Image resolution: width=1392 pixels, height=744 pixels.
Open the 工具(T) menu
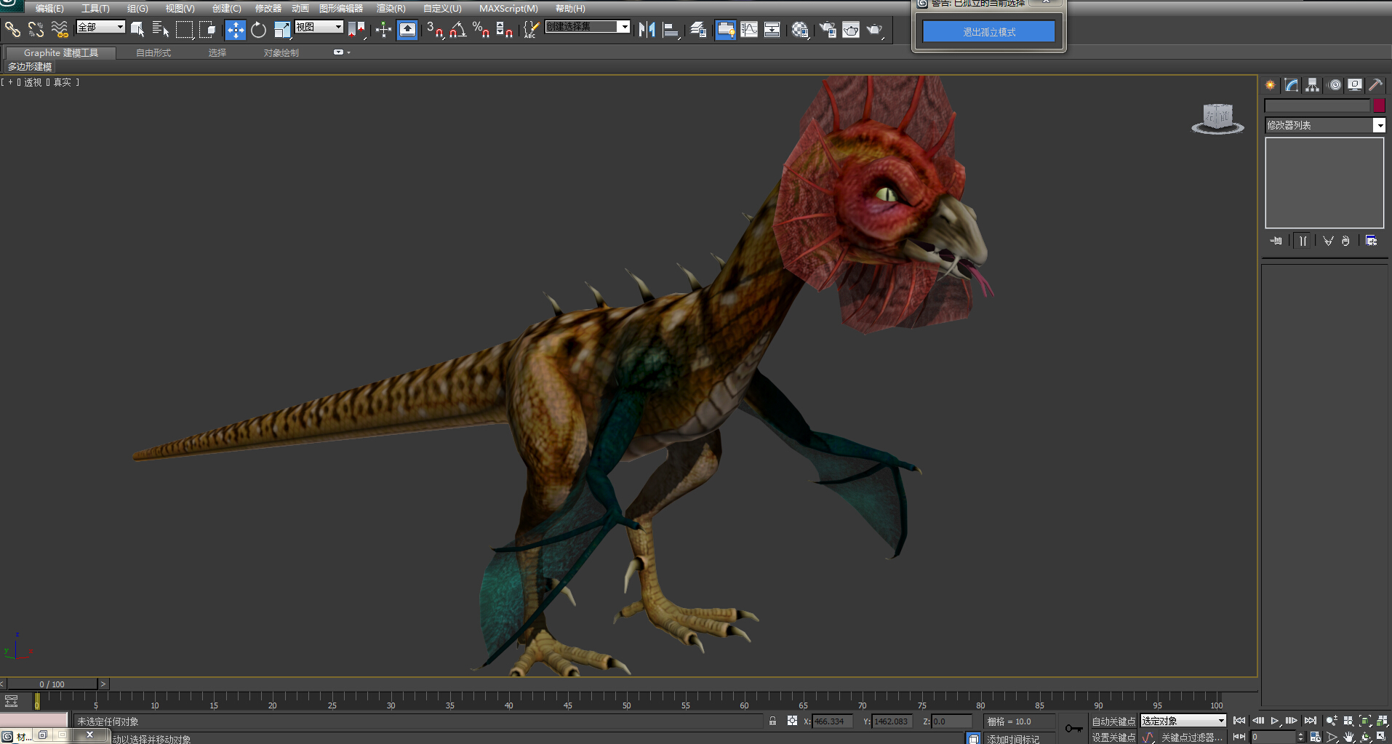95,9
